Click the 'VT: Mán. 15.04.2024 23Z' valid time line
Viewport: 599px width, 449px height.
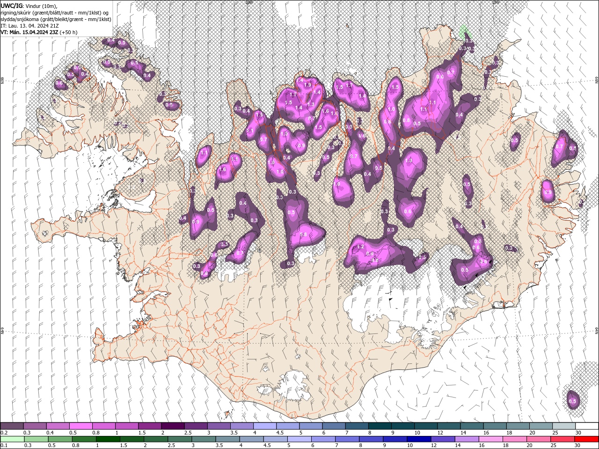29,32
